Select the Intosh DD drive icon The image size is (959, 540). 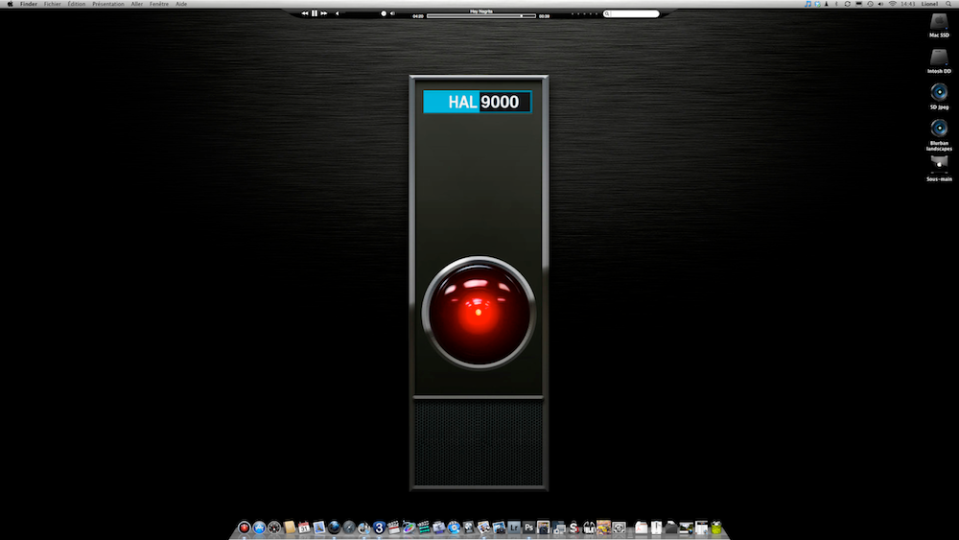click(939, 59)
